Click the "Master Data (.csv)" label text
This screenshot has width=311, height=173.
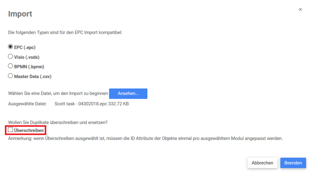click(x=33, y=76)
